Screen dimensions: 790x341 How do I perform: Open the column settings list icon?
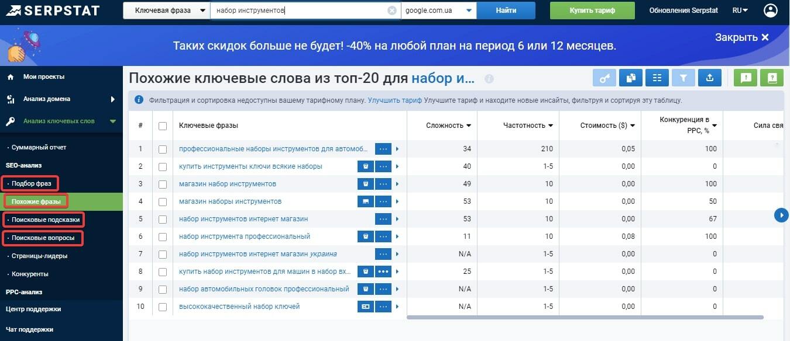(x=657, y=78)
